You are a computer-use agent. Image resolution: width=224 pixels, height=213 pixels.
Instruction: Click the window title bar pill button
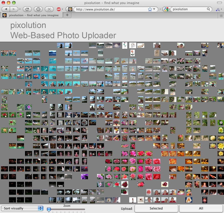tap(219, 3)
